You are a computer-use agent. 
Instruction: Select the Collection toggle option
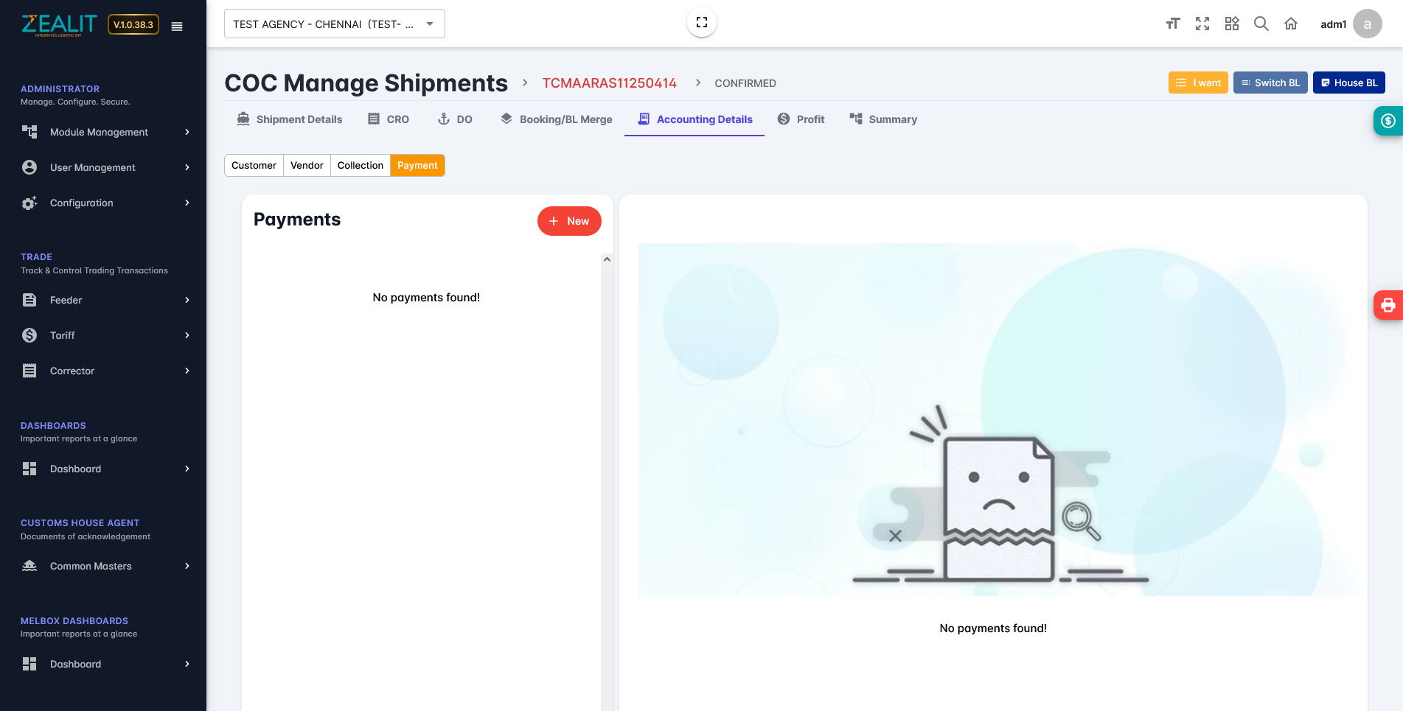pos(360,166)
